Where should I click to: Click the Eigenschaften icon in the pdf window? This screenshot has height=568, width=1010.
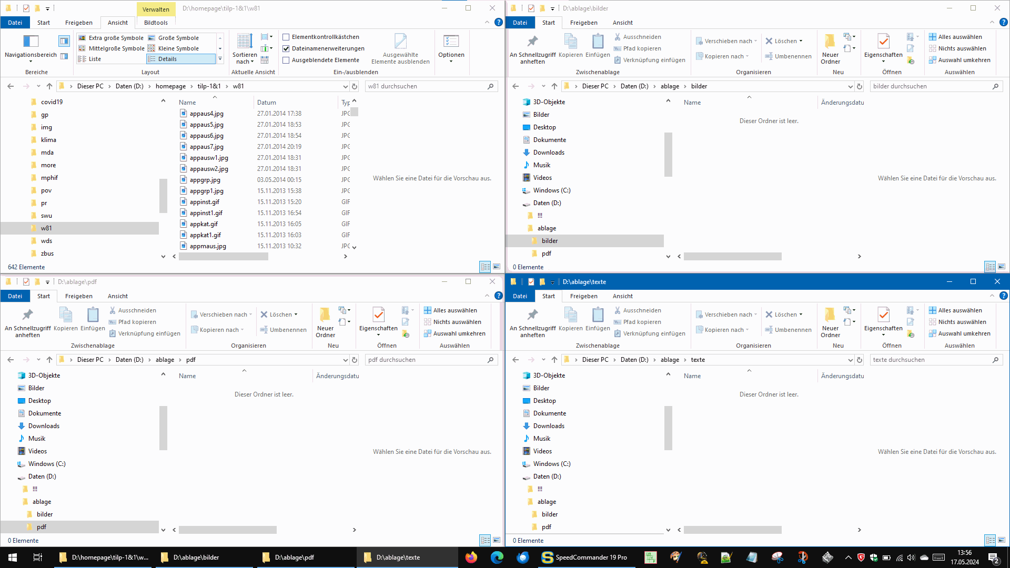pos(378,315)
